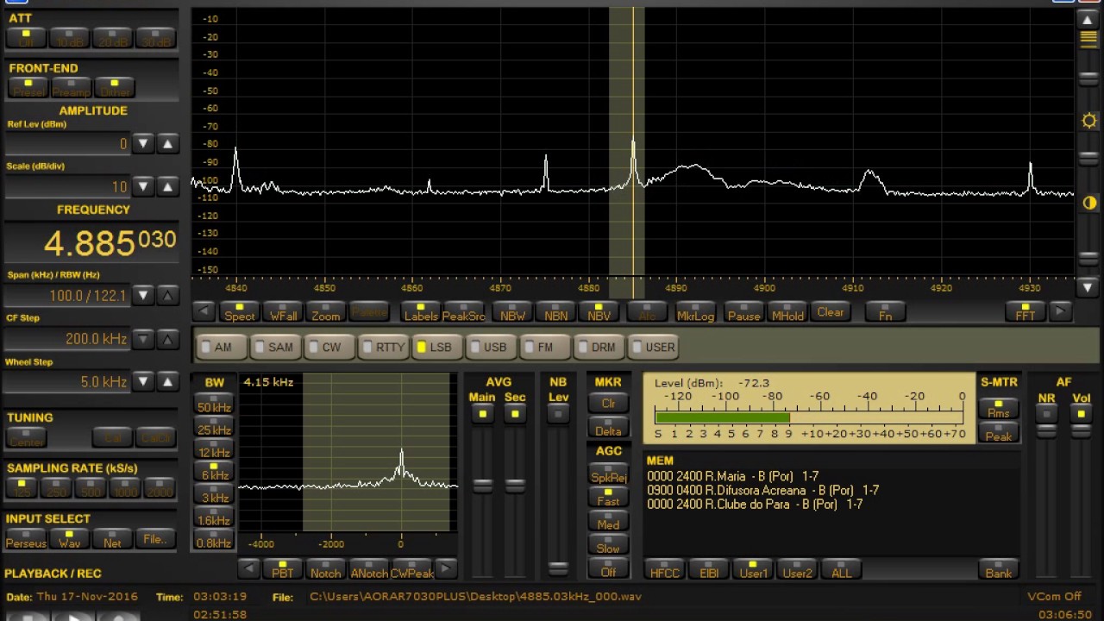Select the R.Clube do Para memory entry
This screenshot has height=621, width=1104.
755,505
